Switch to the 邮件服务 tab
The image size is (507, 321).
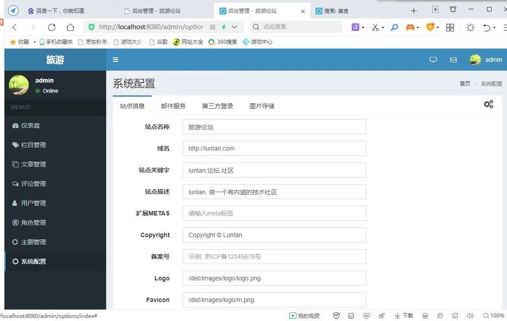pyautogui.click(x=173, y=106)
